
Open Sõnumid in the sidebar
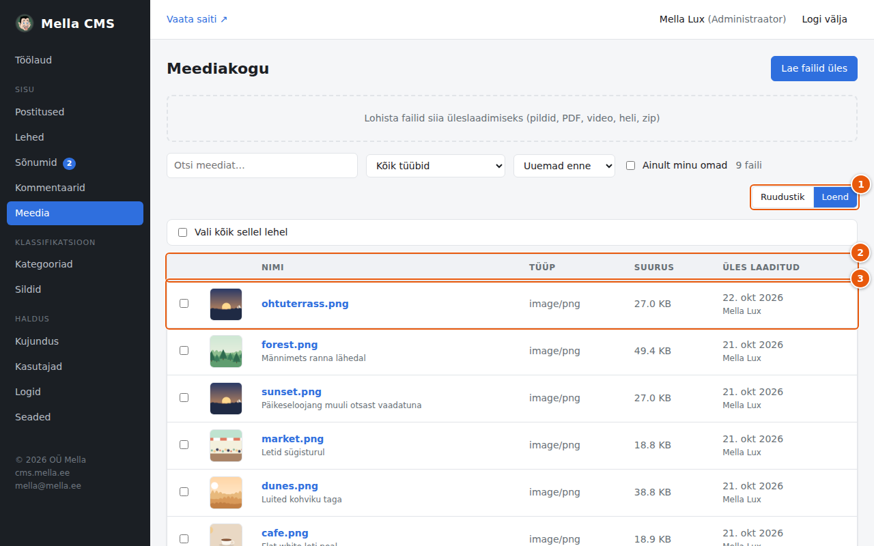pos(75,163)
